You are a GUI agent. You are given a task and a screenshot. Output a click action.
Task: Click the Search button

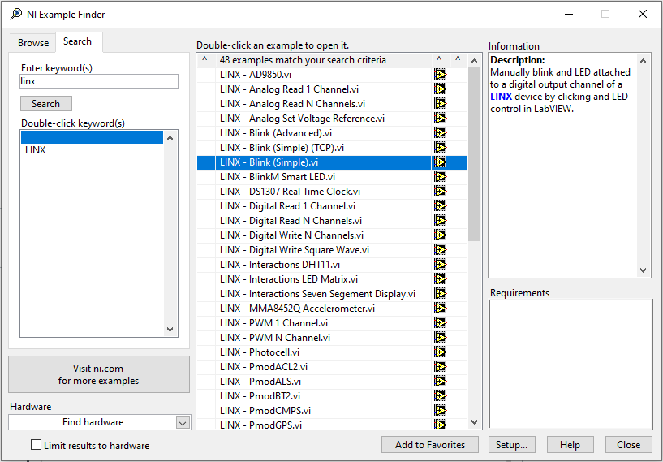[x=45, y=104]
